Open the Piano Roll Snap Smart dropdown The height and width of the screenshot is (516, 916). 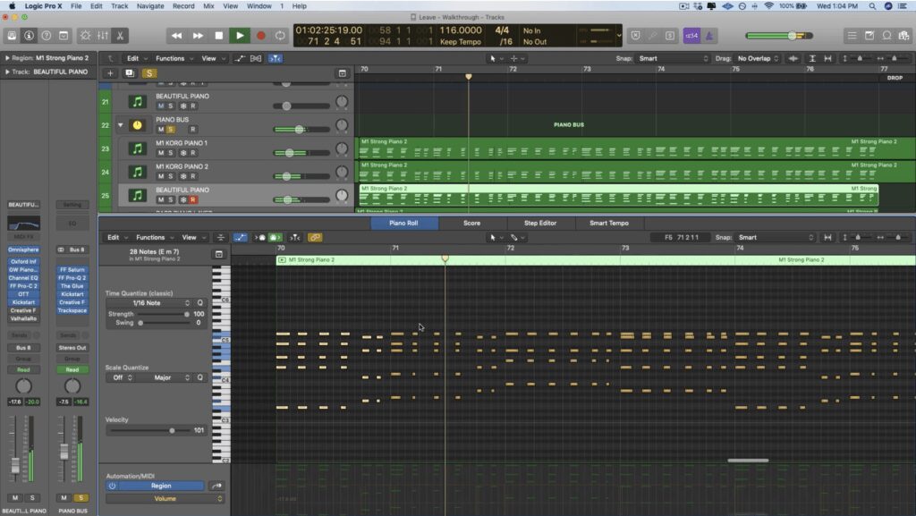[776, 238]
